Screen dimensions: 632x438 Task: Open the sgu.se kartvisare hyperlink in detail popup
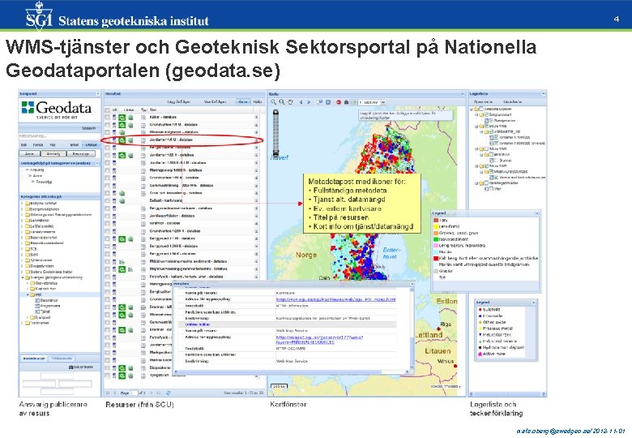(x=335, y=299)
